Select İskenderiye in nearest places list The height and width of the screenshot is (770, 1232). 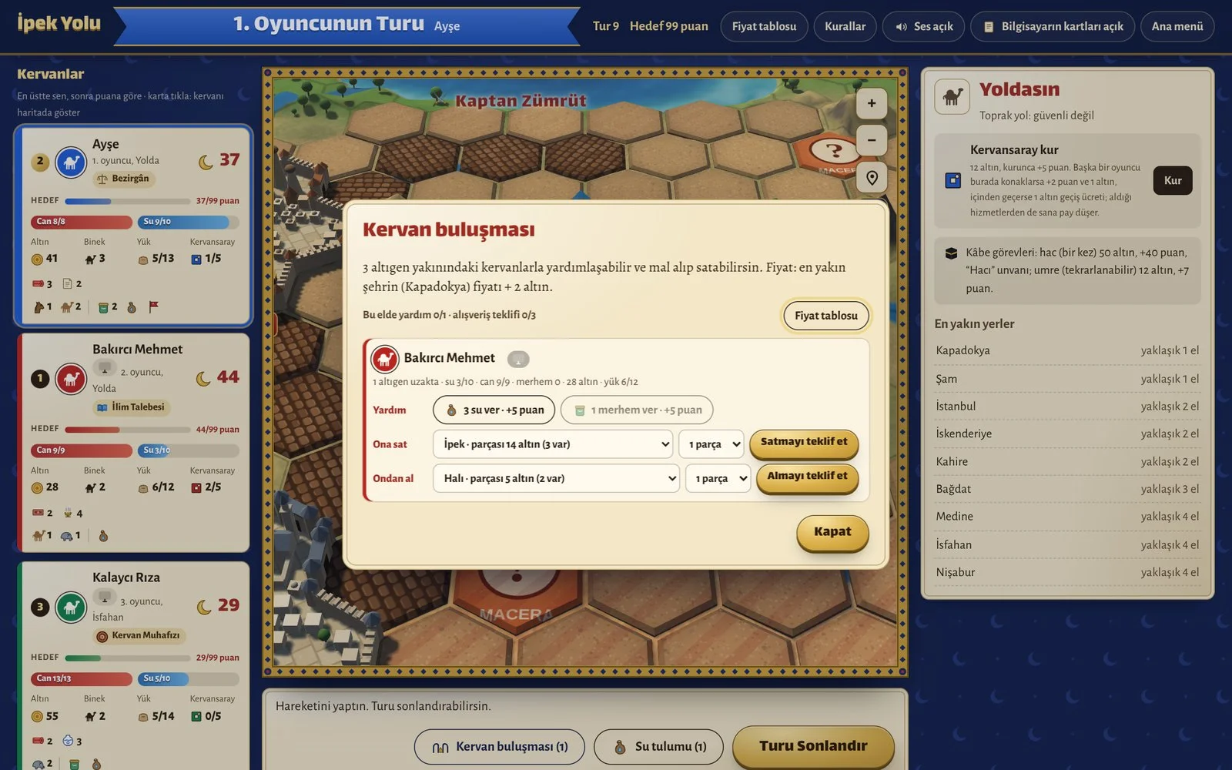click(x=1067, y=434)
